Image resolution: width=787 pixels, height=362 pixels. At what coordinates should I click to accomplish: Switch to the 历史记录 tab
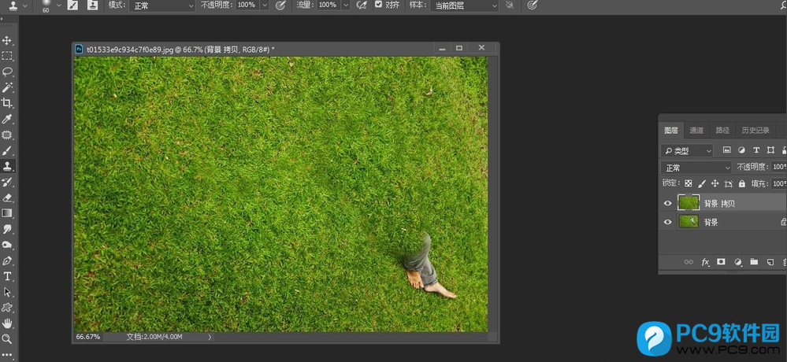point(755,131)
